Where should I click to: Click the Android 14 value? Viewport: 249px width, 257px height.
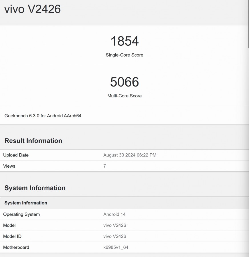click(114, 214)
